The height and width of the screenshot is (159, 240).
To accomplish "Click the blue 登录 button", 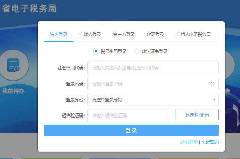I will pos(131,130).
